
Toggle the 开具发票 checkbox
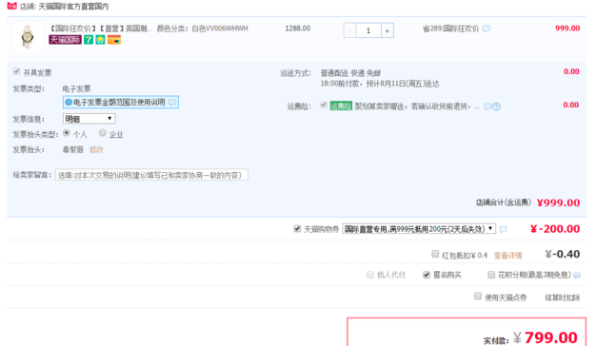coord(16,71)
